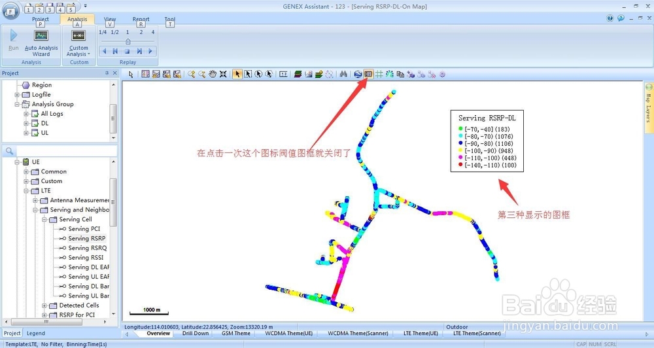Select the Serving RSRQ tree item
The width and height of the screenshot is (654, 348).
tap(87, 248)
